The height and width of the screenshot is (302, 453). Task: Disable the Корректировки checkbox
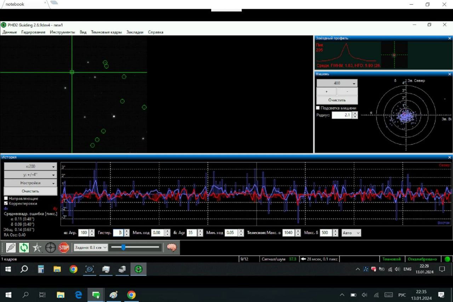6,203
